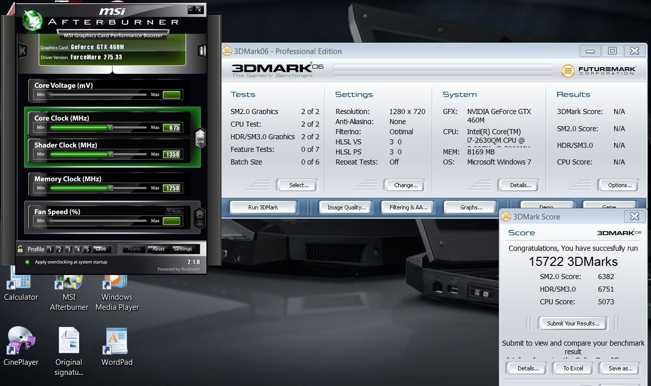
Task: Open the Options... dialog under Results
Action: tap(619, 185)
